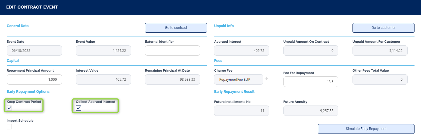
Task: Open the customer via Go to customer
Action: click(383, 28)
